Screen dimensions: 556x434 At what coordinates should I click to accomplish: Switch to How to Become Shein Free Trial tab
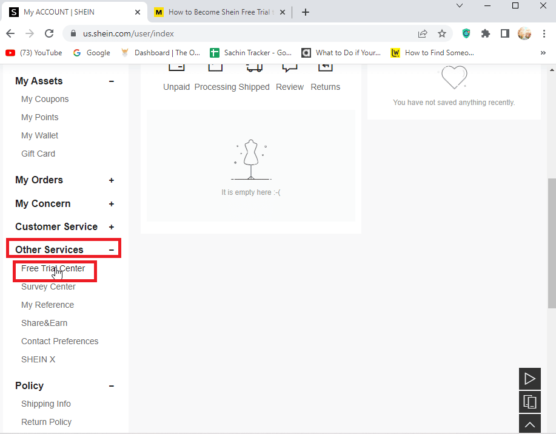(x=220, y=12)
